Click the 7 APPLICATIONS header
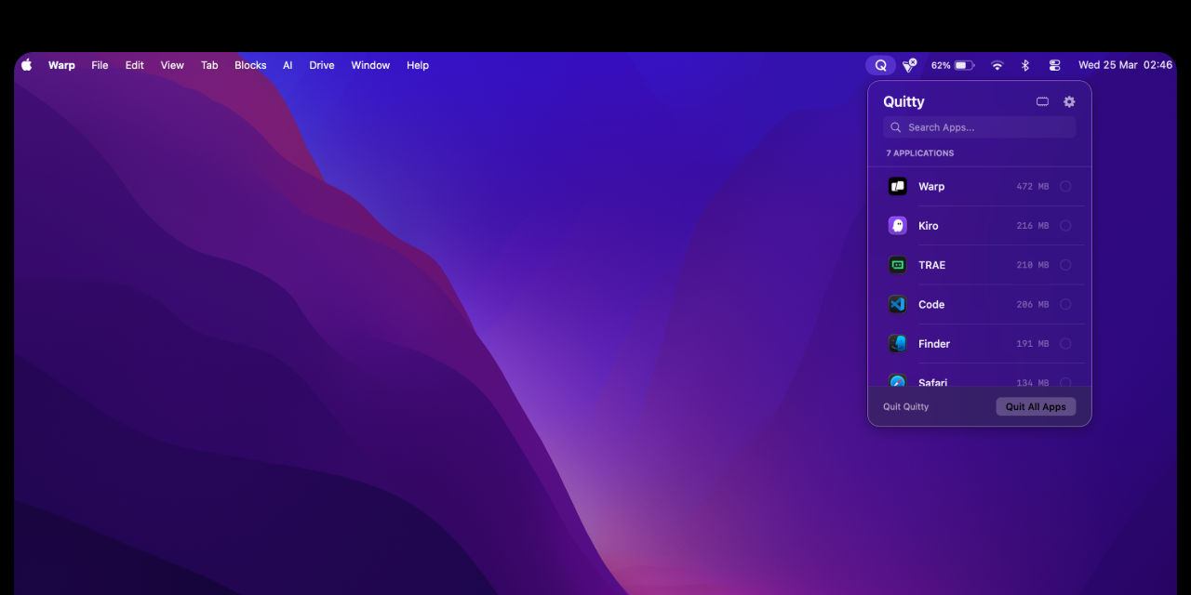The height and width of the screenshot is (595, 1191). [920, 153]
